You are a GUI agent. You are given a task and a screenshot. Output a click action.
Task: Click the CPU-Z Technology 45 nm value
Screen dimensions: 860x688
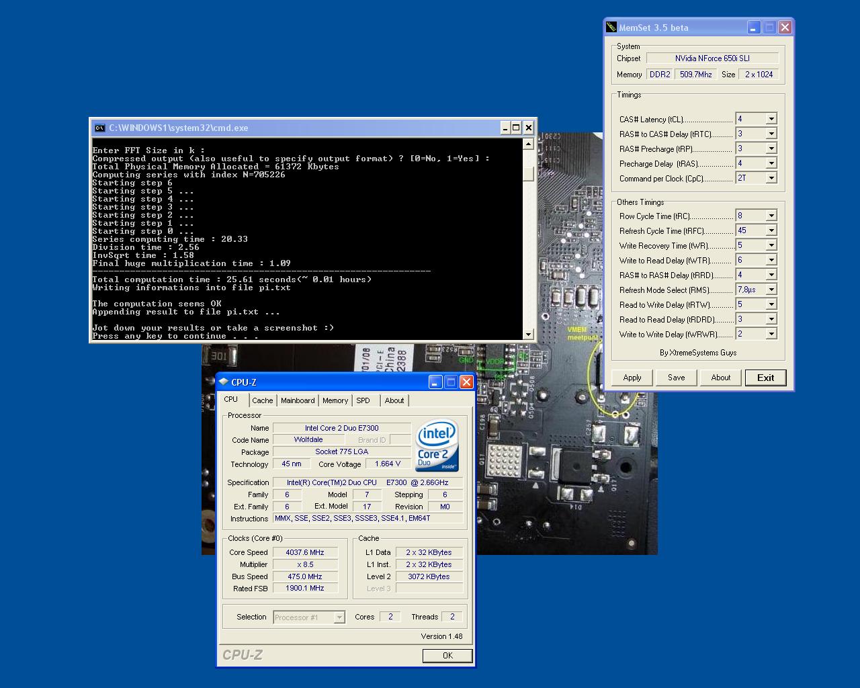pyautogui.click(x=292, y=464)
